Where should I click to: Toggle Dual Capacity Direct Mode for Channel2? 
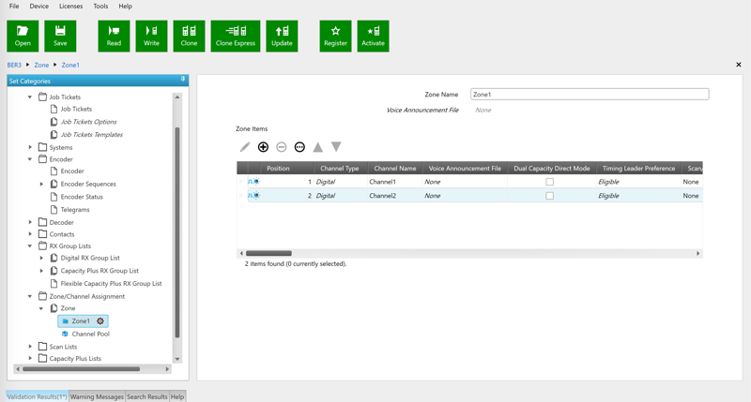(550, 196)
